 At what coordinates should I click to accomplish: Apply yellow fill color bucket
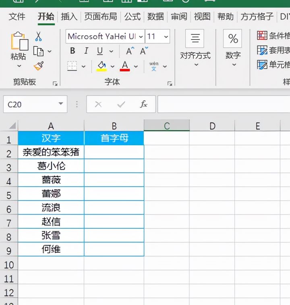point(101,66)
